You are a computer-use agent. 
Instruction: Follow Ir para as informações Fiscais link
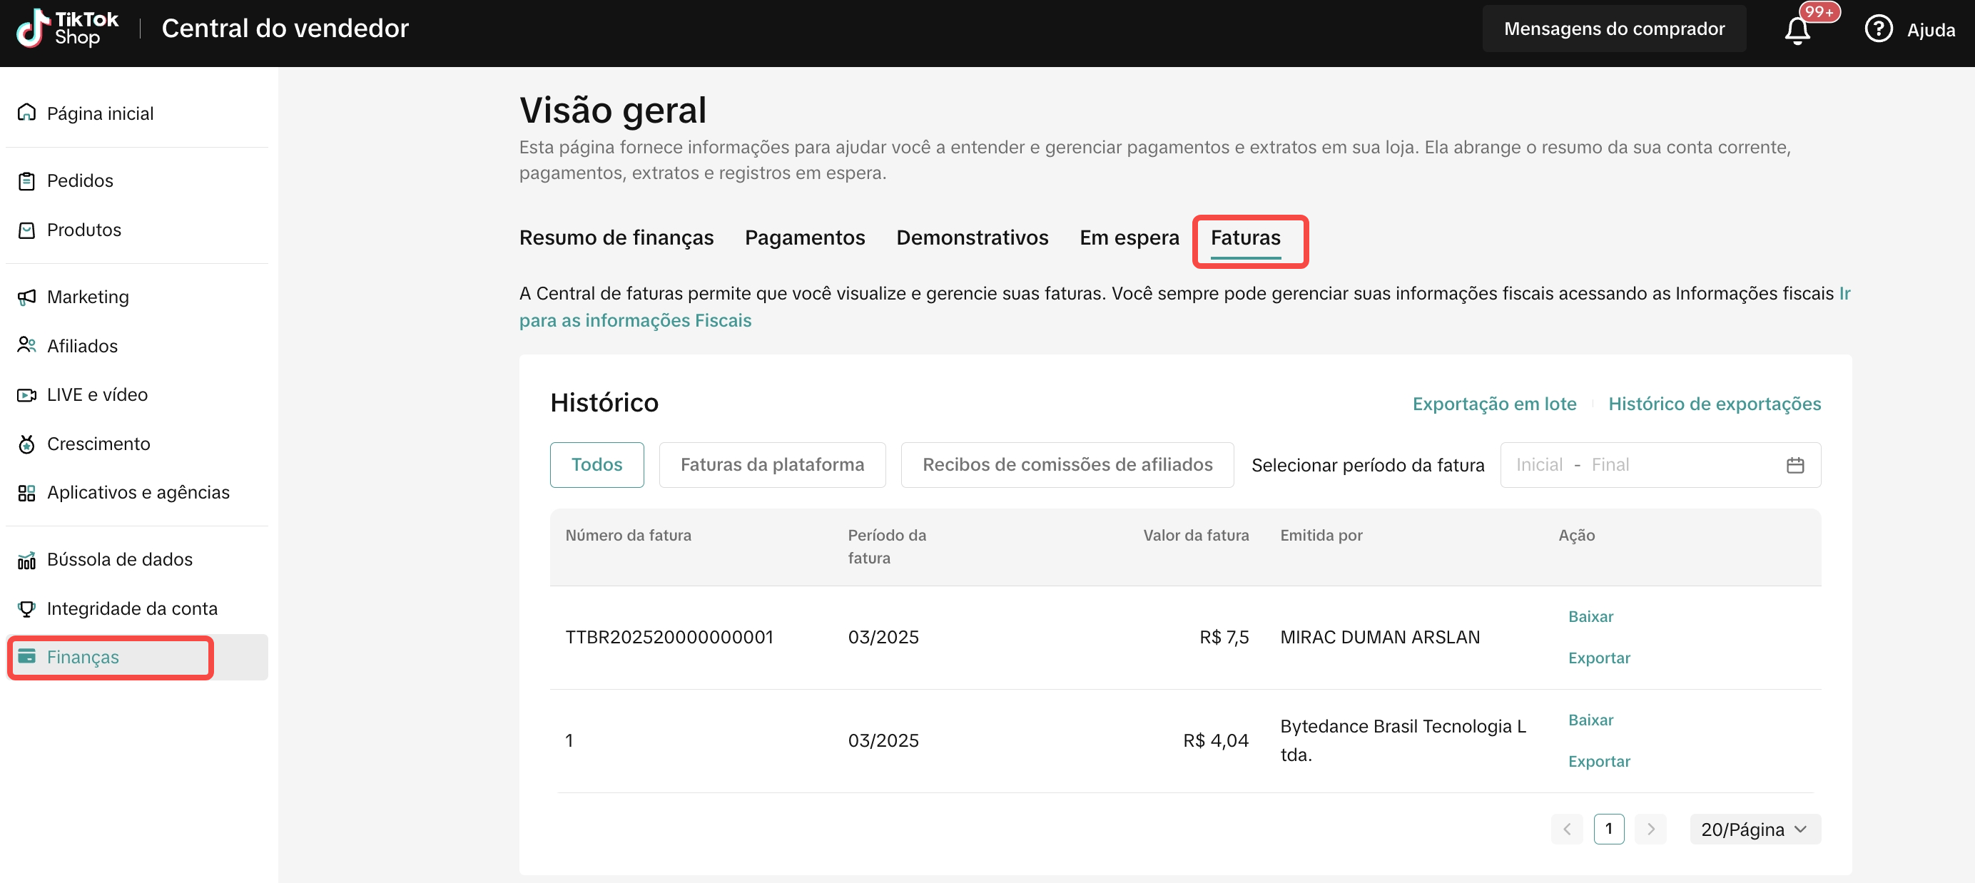635,320
